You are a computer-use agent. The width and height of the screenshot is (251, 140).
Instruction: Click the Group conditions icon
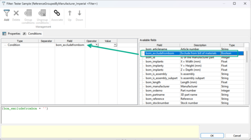[x=28, y=13]
